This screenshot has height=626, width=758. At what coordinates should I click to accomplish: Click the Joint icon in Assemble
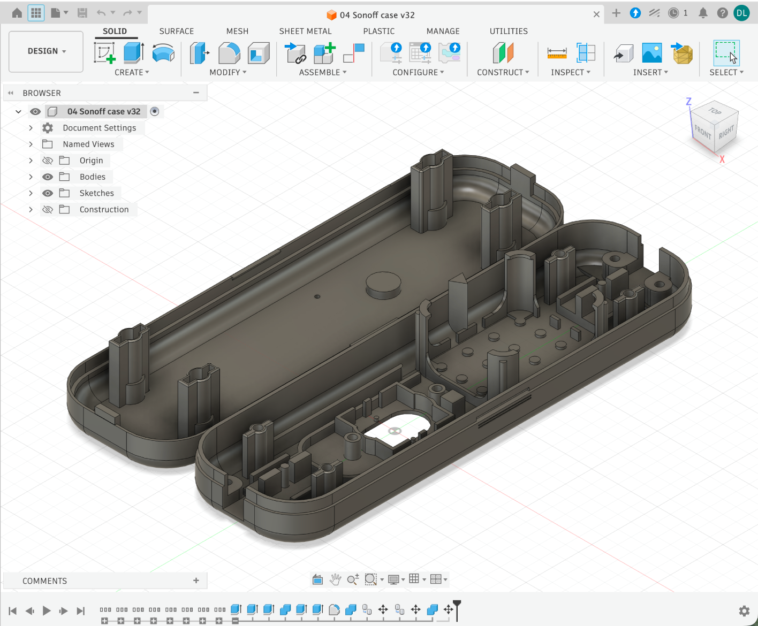click(x=354, y=53)
